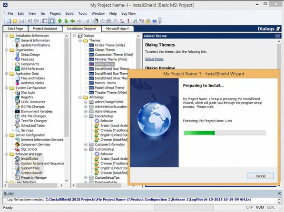
Task: Click the Scheduled Tasks icon
Action: [x=18, y=125]
